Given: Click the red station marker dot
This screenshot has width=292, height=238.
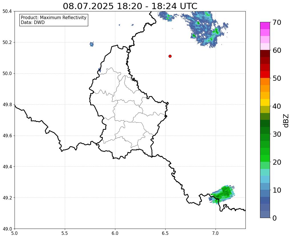Looking at the screenshot, I should (170, 56).
